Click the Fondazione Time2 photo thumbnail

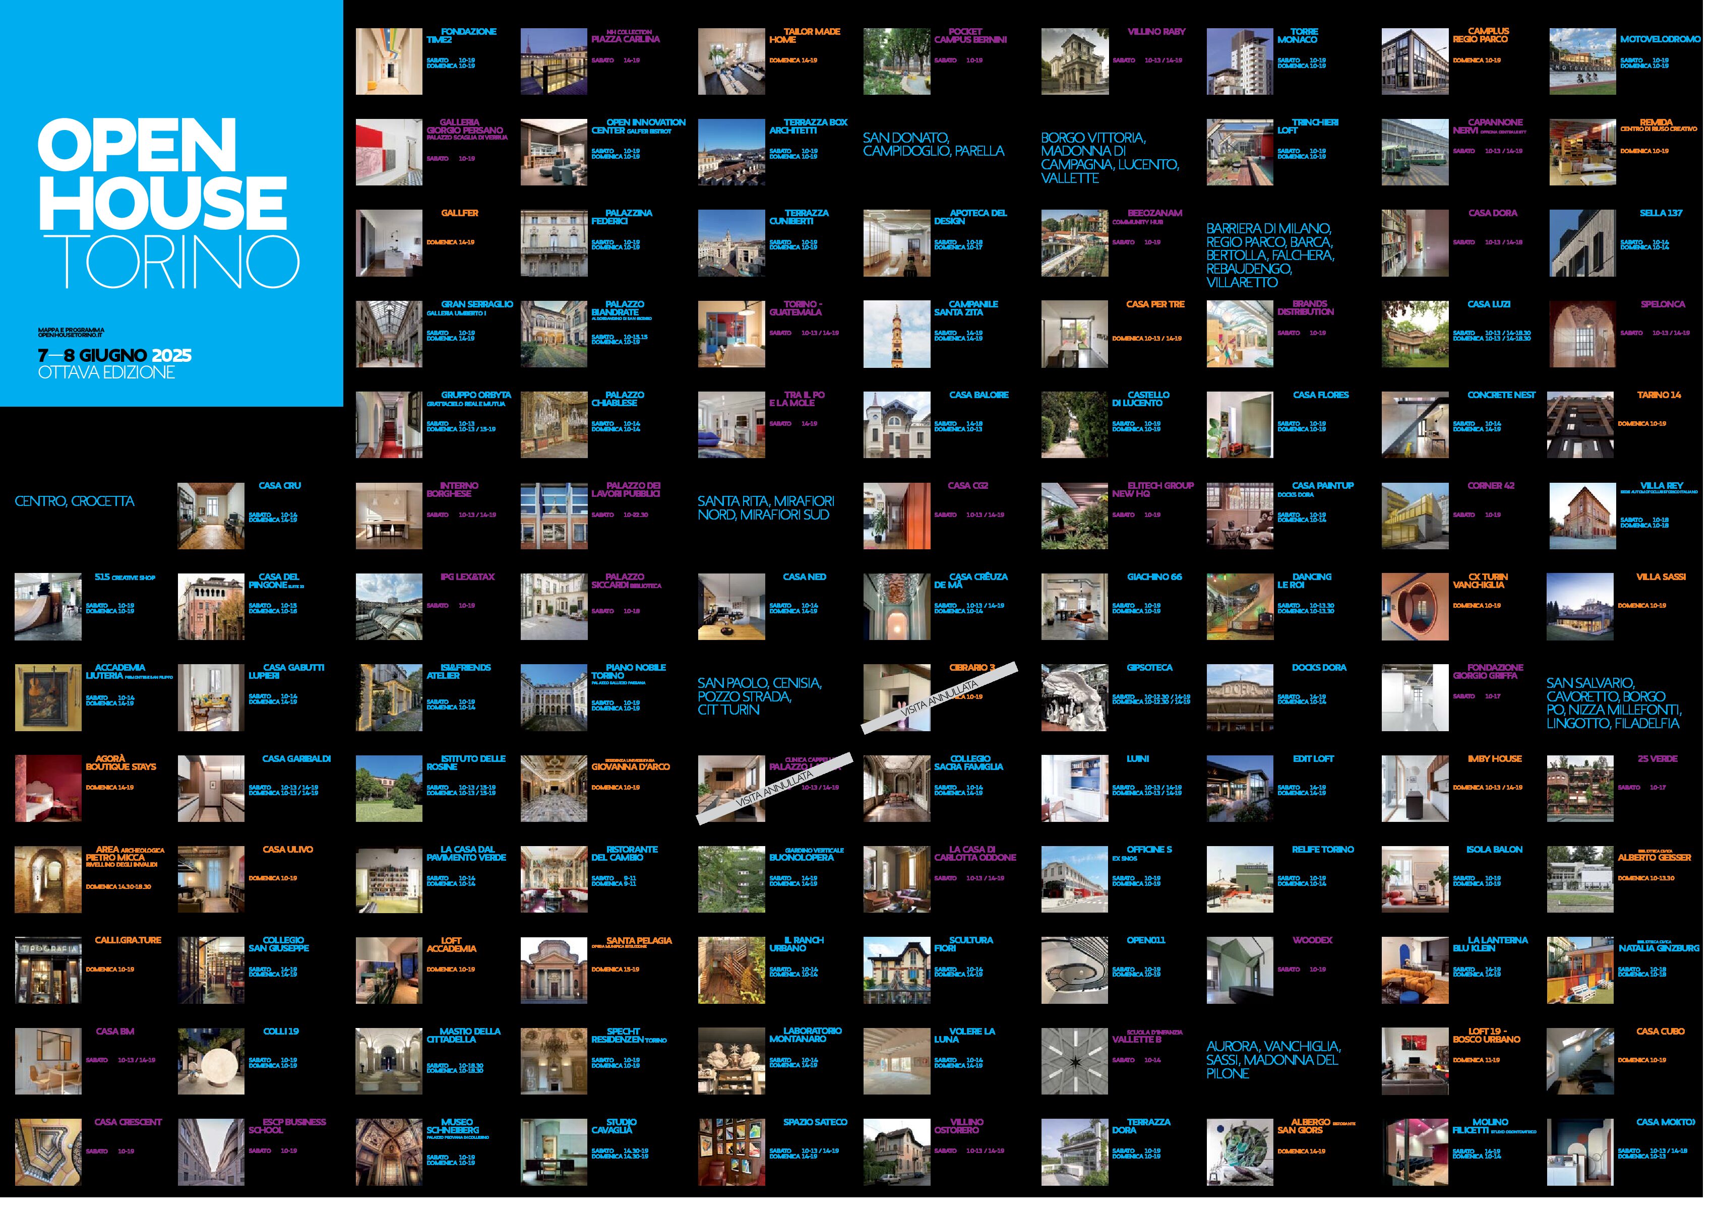coord(388,61)
